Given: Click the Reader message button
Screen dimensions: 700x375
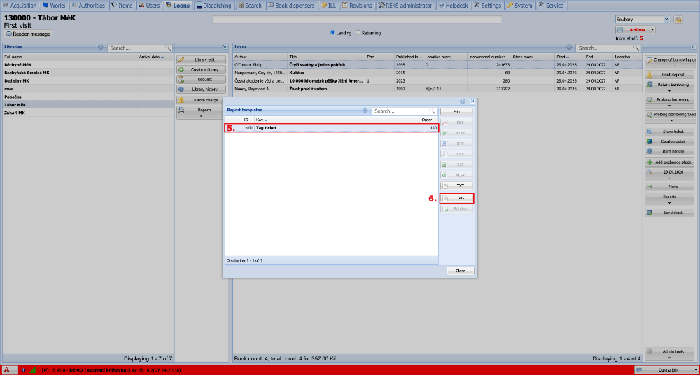Looking at the screenshot, I should tap(29, 34).
